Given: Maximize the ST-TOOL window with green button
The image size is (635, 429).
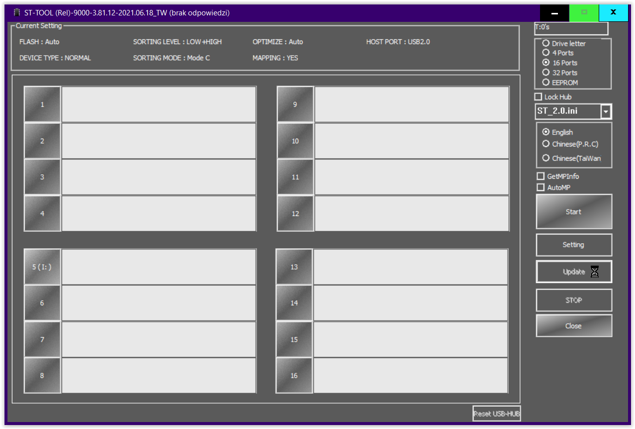Looking at the screenshot, I should pyautogui.click(x=584, y=12).
